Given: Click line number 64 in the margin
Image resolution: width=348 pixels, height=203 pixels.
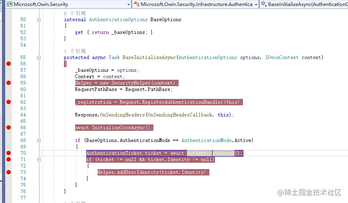Looking at the screenshot, I should coord(23,115).
